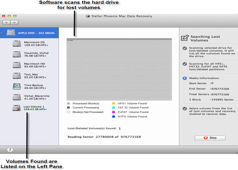Viewport: 238px width, 170px height.
Task: Click the red close window button
Action: coord(4,16)
